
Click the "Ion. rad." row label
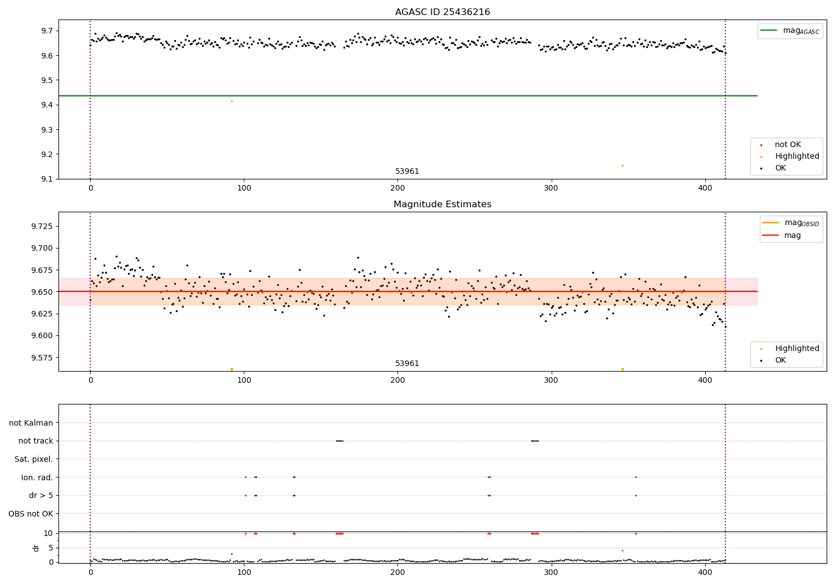coord(37,477)
